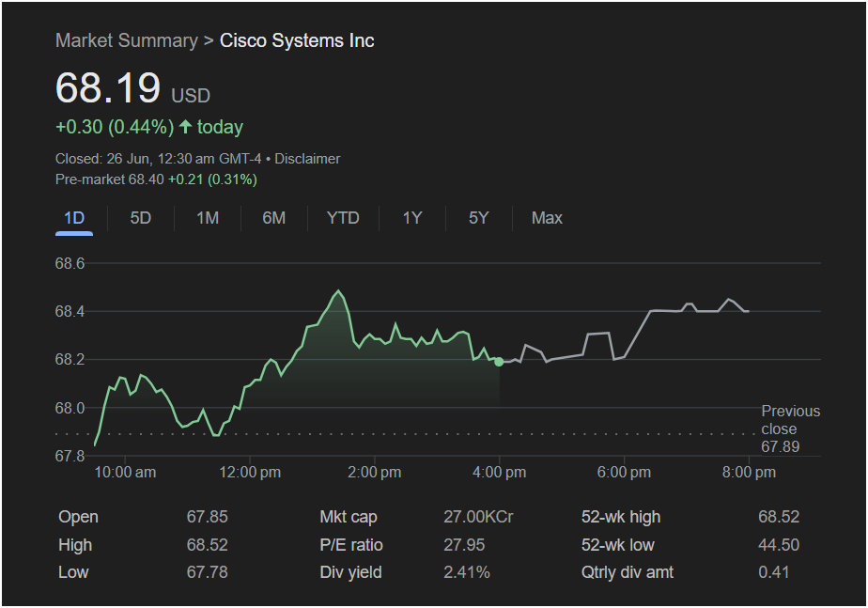Open the Market Summary breadcrumb link
Screen dimensions: 868x608
click(126, 40)
